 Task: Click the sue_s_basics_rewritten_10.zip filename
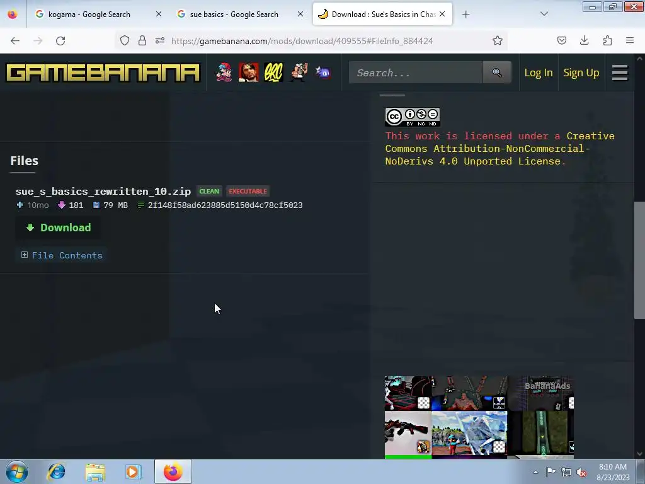103,192
